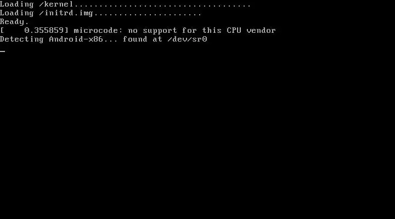The image size is (395, 219).
Task: Click the "/initrd.img" path text
Action: (66, 13)
